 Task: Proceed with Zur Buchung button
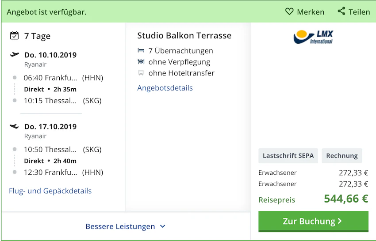click(x=313, y=222)
